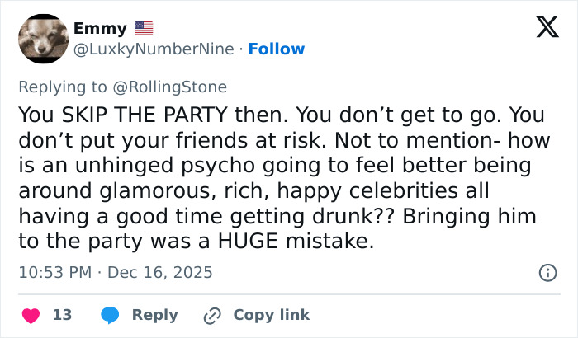
Task: Click the X logo
Action: tap(541, 30)
